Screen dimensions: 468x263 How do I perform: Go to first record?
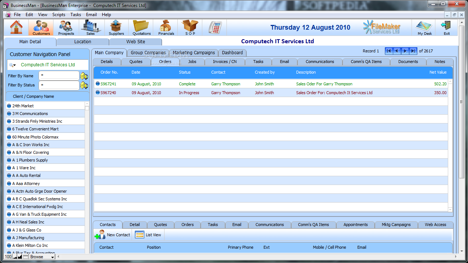point(389,51)
